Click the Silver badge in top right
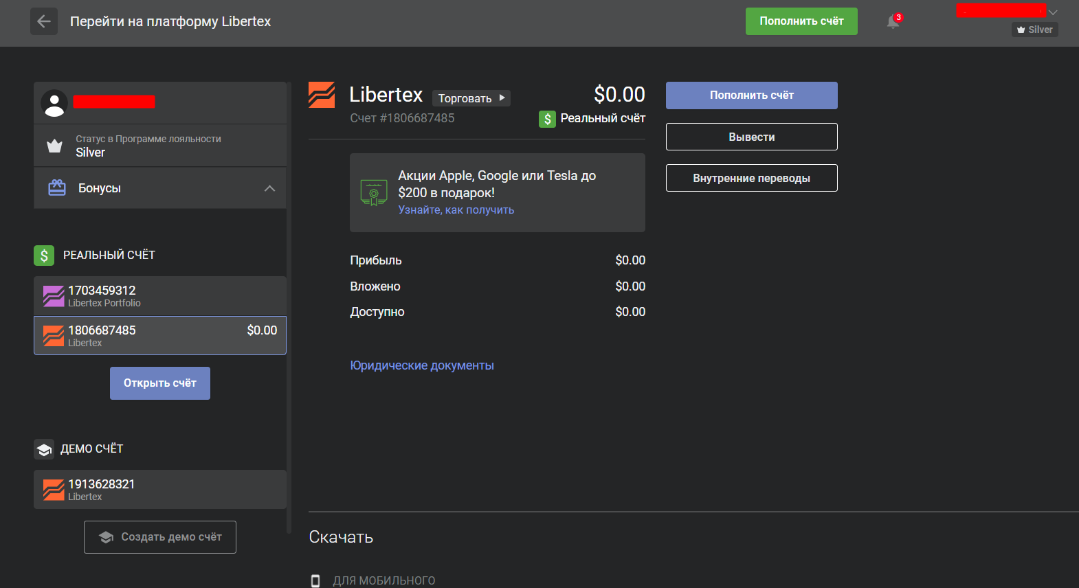 point(1034,30)
